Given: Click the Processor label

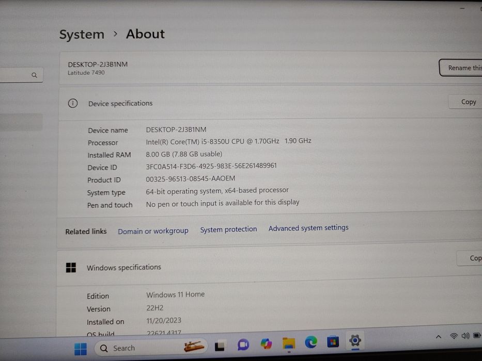Looking at the screenshot, I should click(x=103, y=143).
